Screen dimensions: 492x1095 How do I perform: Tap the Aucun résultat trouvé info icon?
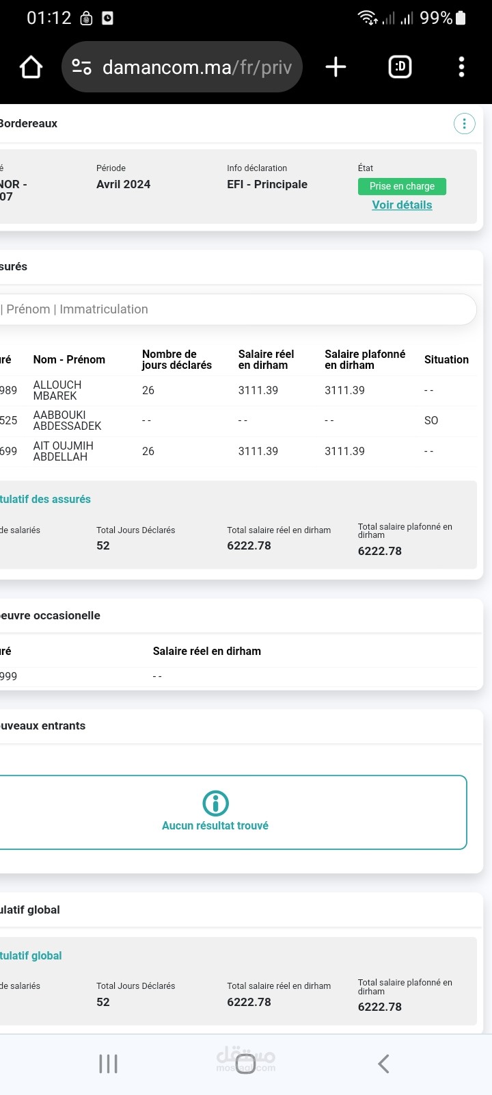tap(216, 803)
